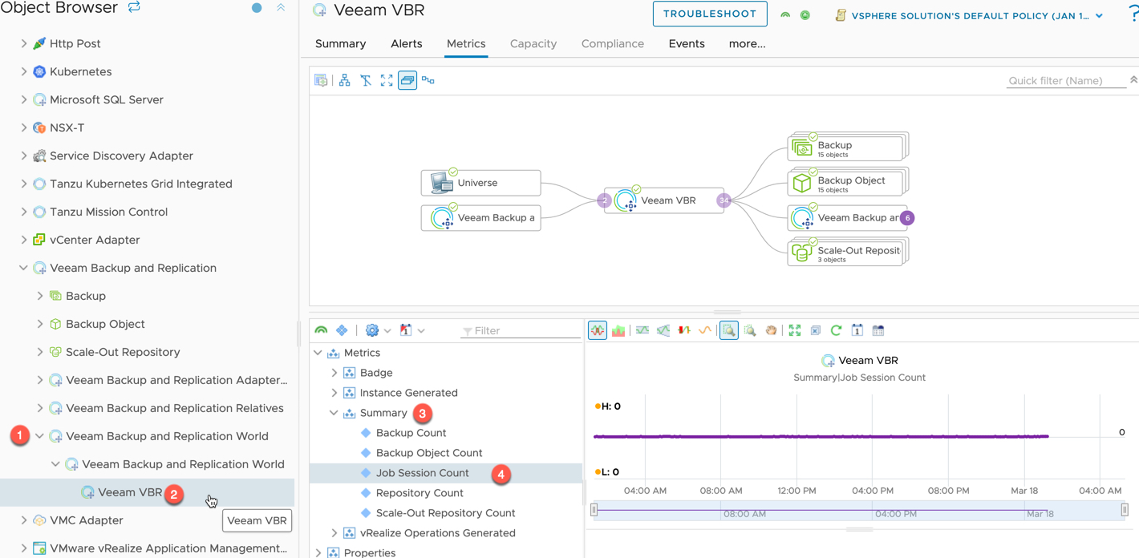Viewport: 1139px width, 558px height.
Task: Select the Metrics tab
Action: (x=466, y=44)
